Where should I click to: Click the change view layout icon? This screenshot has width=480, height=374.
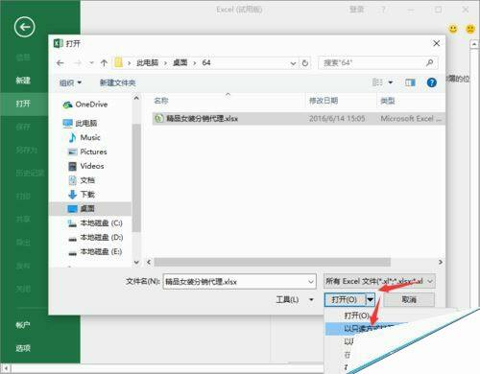pos(377,82)
